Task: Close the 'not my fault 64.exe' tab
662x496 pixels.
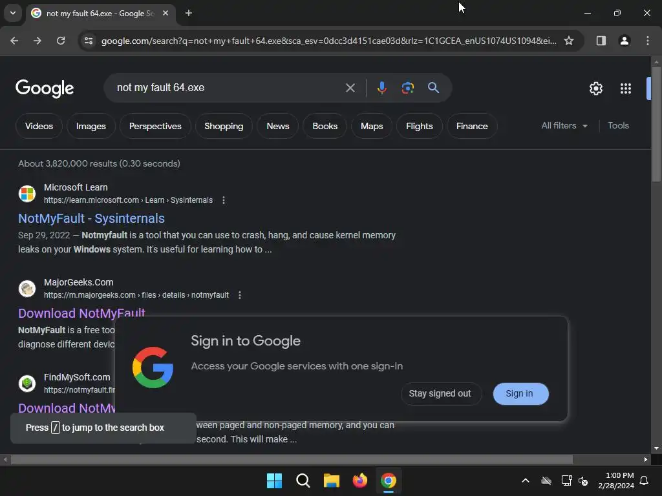Action: coord(165,13)
